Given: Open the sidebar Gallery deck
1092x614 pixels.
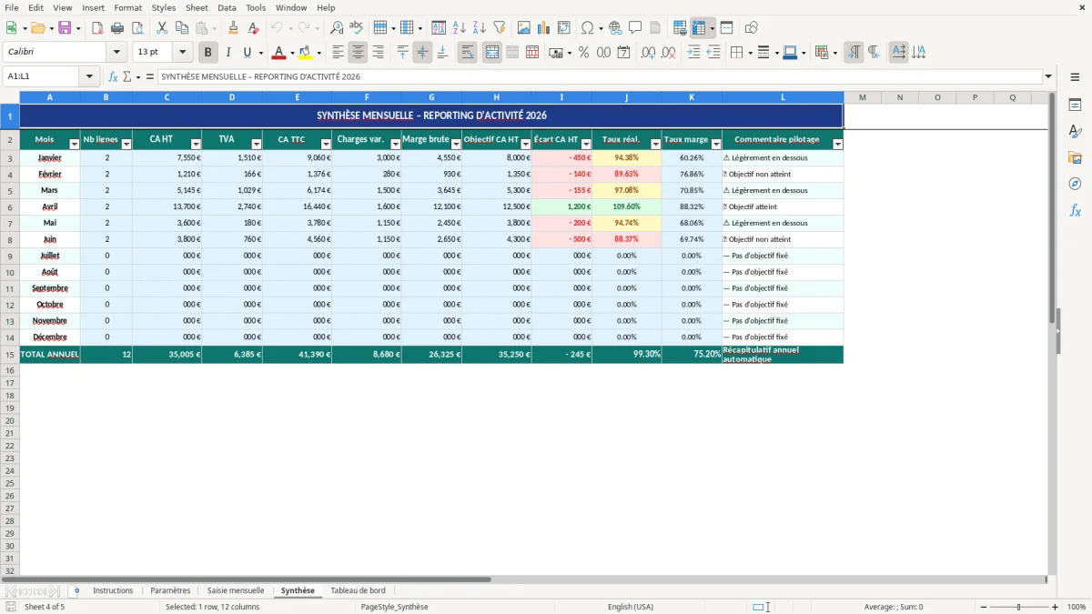Looking at the screenshot, I should point(1075,158).
